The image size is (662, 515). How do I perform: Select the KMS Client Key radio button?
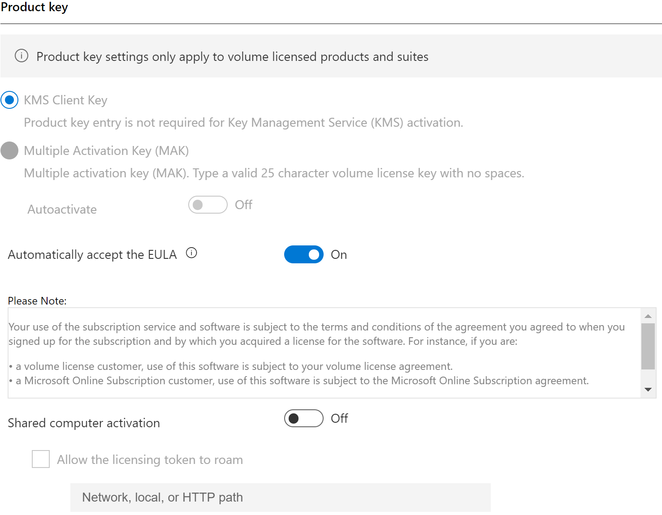click(9, 100)
